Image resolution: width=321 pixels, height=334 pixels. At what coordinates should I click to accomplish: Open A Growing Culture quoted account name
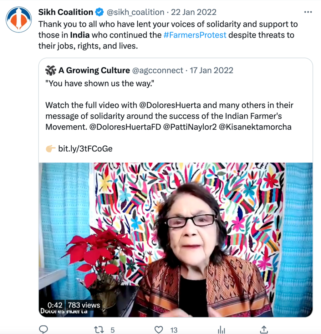pyautogui.click(x=94, y=70)
